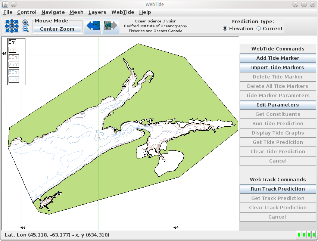The width and height of the screenshot is (318, 241).
Task: Click the 0m depth legend swatch
Action: 12,43
